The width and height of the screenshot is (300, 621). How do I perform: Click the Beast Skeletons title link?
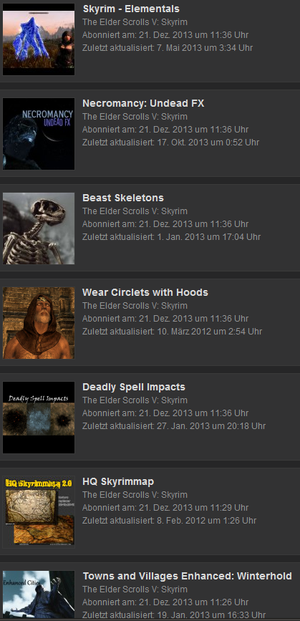pyautogui.click(x=123, y=198)
